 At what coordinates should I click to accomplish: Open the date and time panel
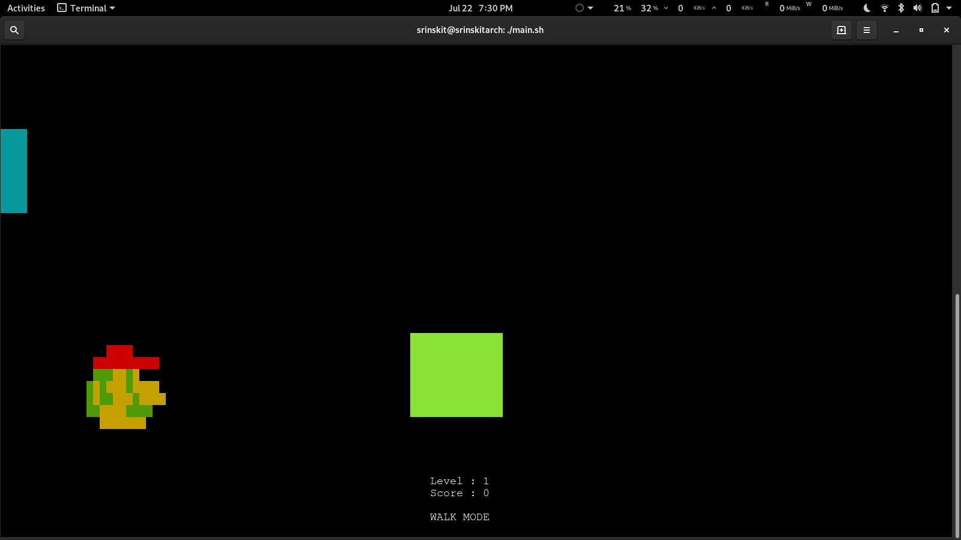click(x=480, y=8)
